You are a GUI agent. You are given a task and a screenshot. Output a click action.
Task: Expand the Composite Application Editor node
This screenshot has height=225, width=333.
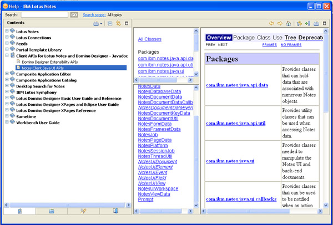click(7, 74)
